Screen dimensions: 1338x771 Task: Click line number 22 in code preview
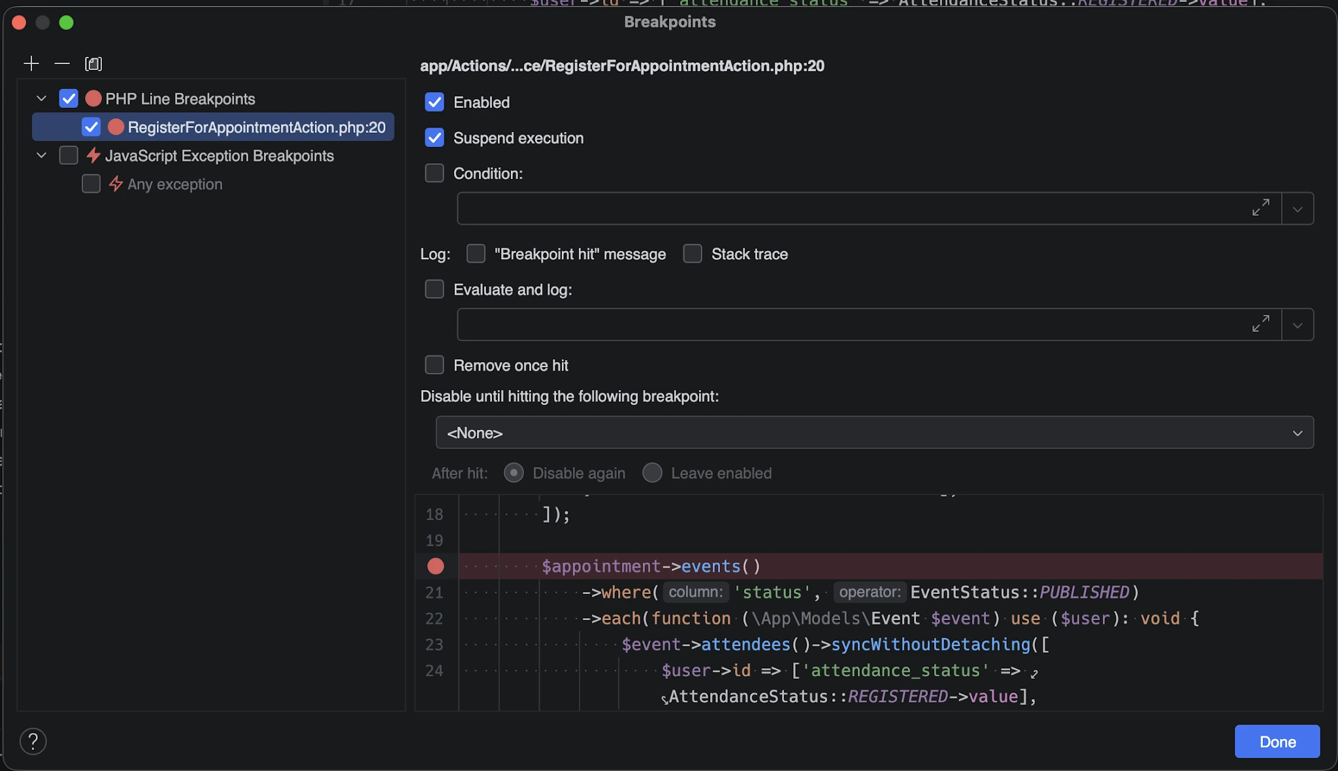click(434, 619)
